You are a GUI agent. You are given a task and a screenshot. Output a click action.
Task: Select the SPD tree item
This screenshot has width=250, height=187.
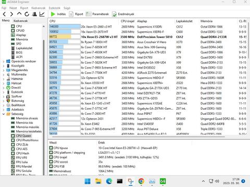click(16, 44)
